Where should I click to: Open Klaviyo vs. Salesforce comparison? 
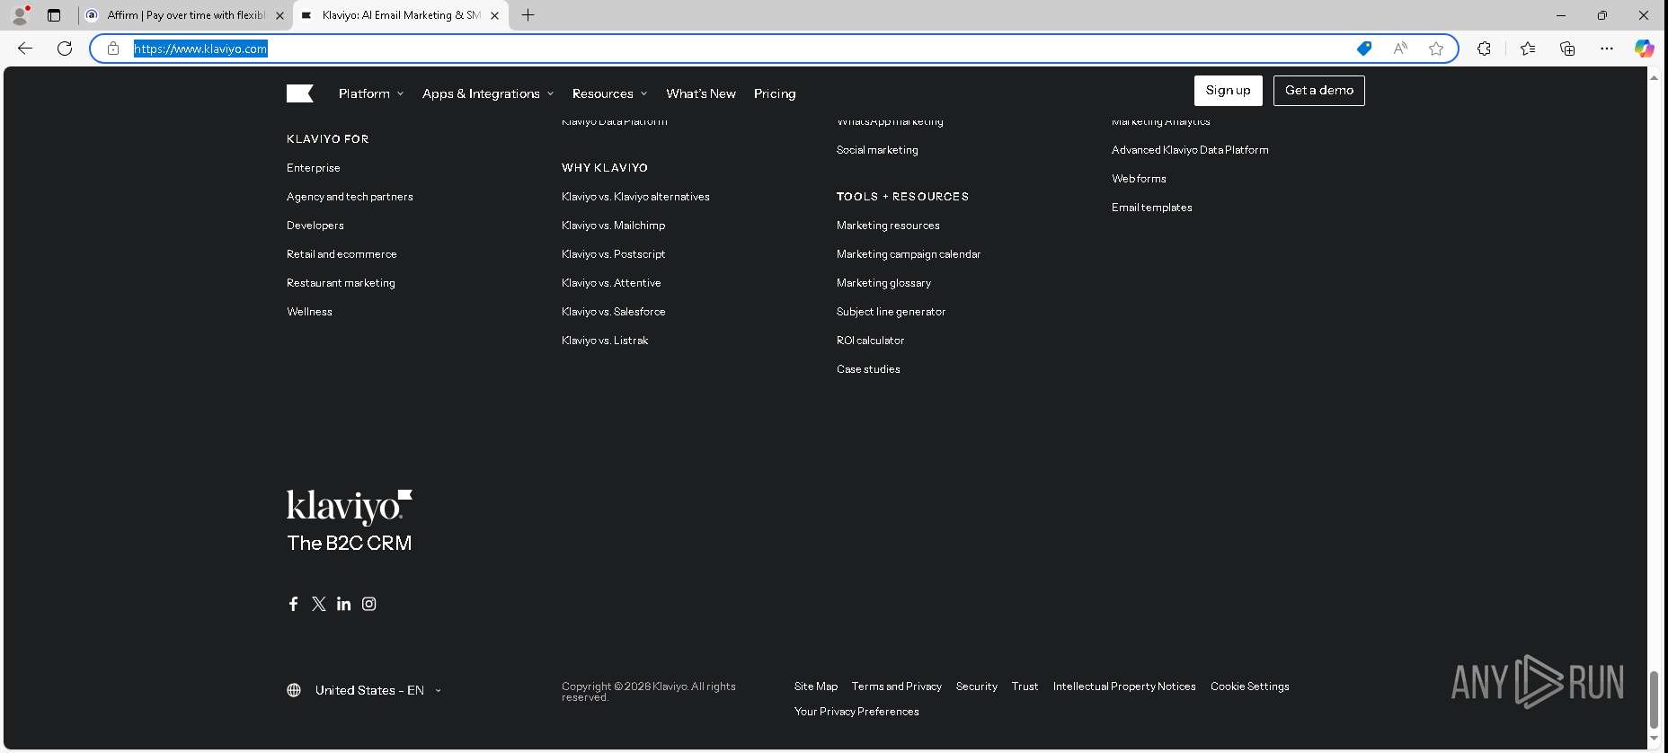tap(614, 312)
